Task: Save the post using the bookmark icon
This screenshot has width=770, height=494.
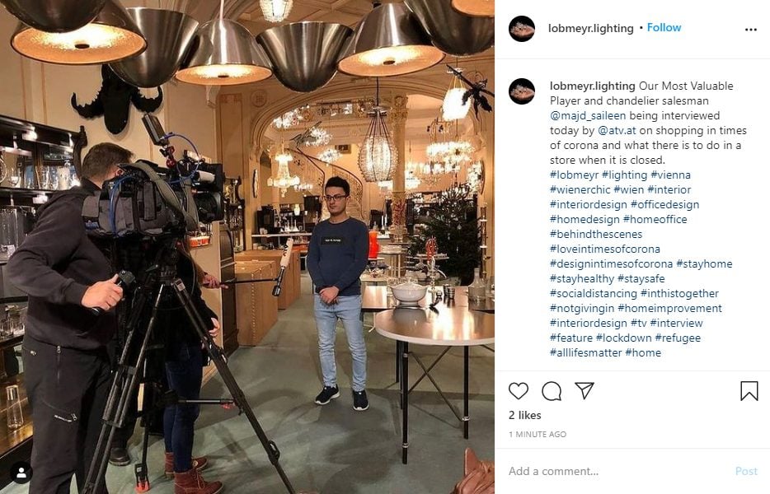Action: tap(749, 391)
